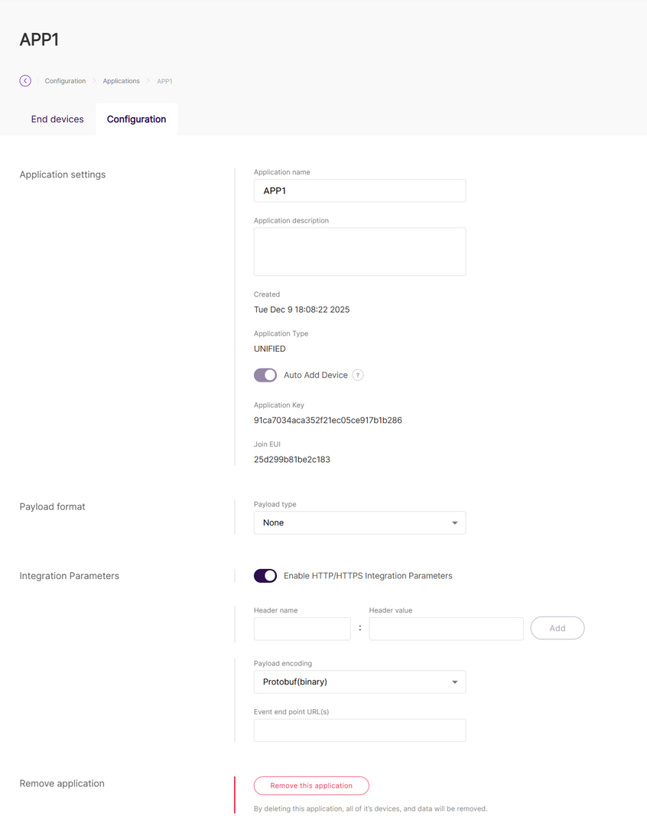The width and height of the screenshot is (647, 826).
Task: Toggle the Auto Add Device switch
Action: tap(265, 375)
